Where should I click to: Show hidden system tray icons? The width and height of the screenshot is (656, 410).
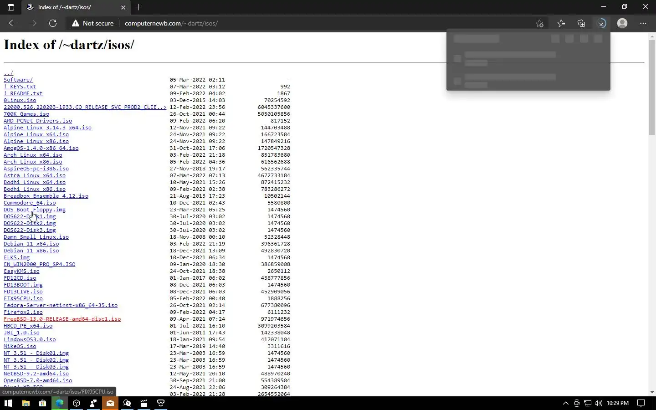566,403
